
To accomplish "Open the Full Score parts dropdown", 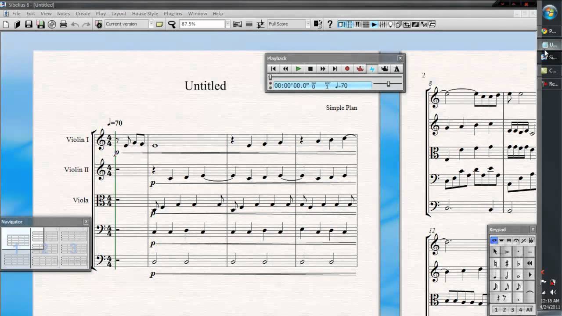I will 308,24.
